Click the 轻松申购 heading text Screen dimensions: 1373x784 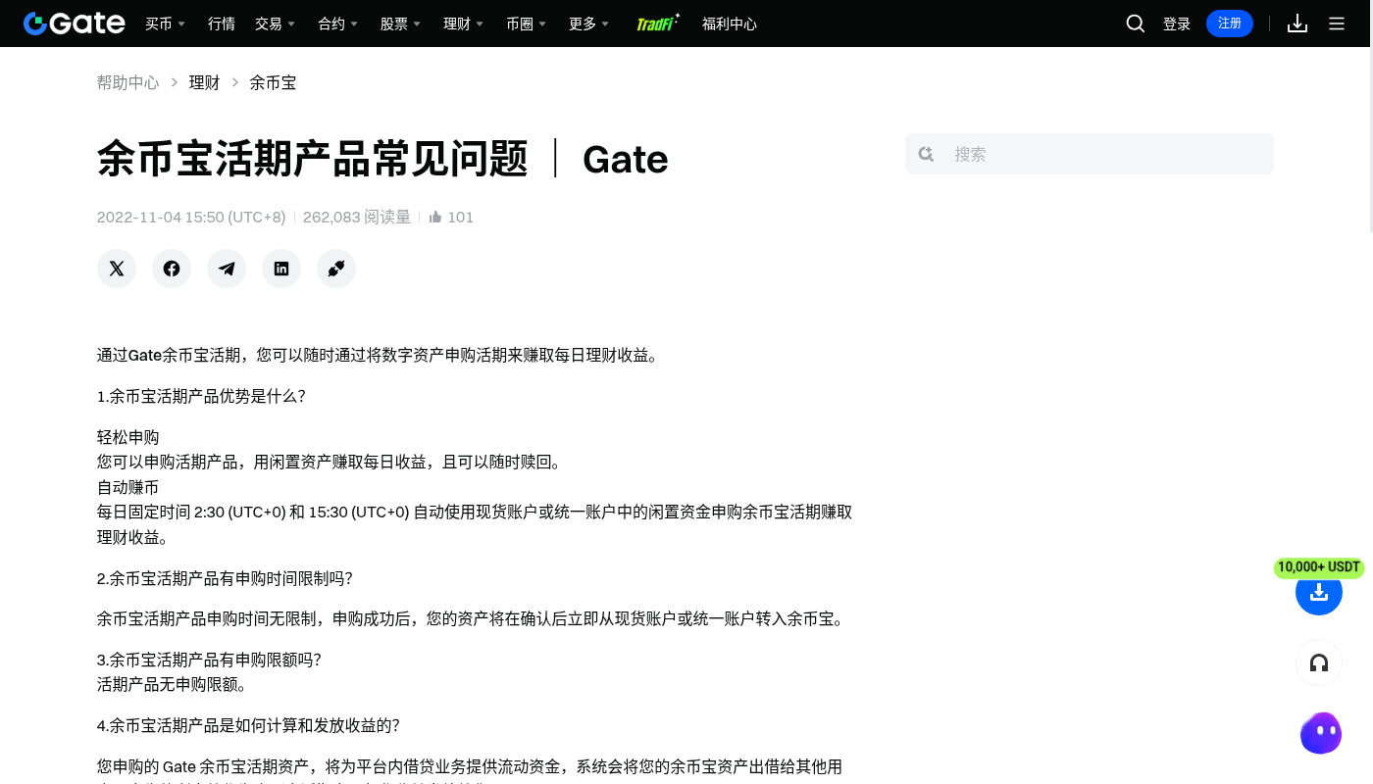pyautogui.click(x=128, y=437)
